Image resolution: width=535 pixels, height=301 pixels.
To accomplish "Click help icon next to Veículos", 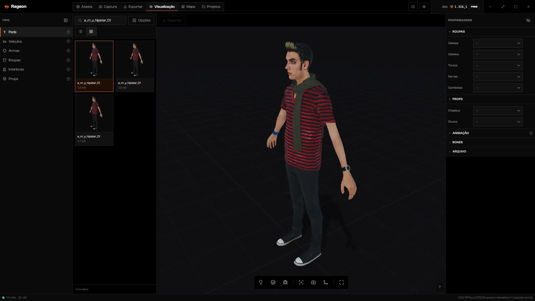I will [x=68, y=42].
